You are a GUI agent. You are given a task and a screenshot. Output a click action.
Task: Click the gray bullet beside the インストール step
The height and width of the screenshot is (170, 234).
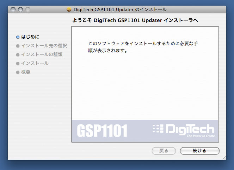pyautogui.click(x=18, y=64)
